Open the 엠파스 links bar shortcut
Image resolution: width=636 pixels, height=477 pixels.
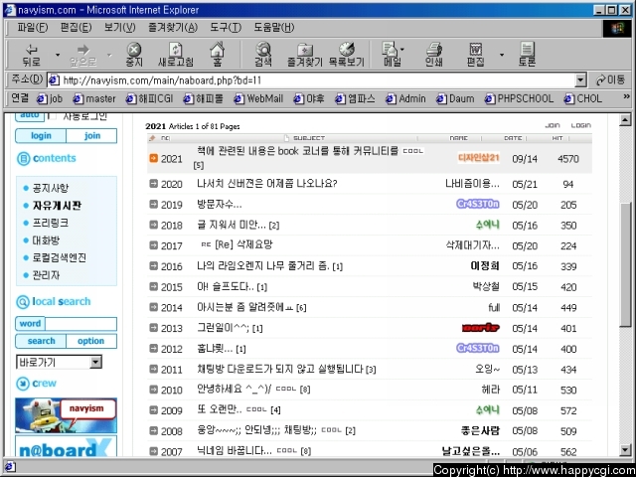tap(355, 98)
